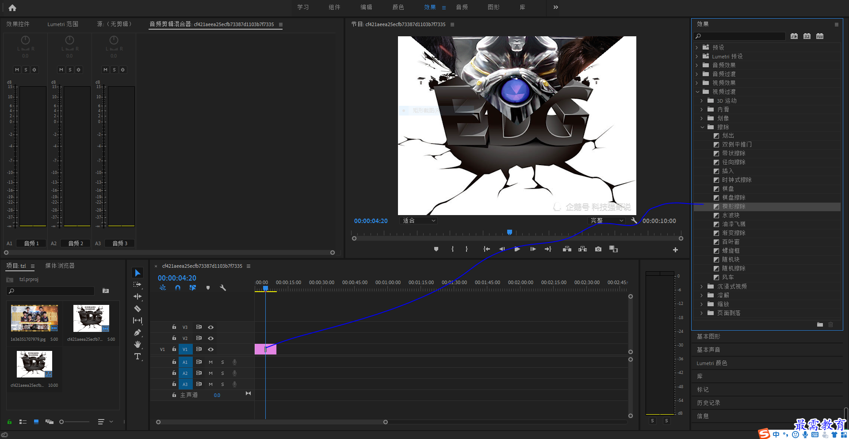Switch to the 音频 workspace
Viewport: 849px width, 439px height.
click(462, 7)
